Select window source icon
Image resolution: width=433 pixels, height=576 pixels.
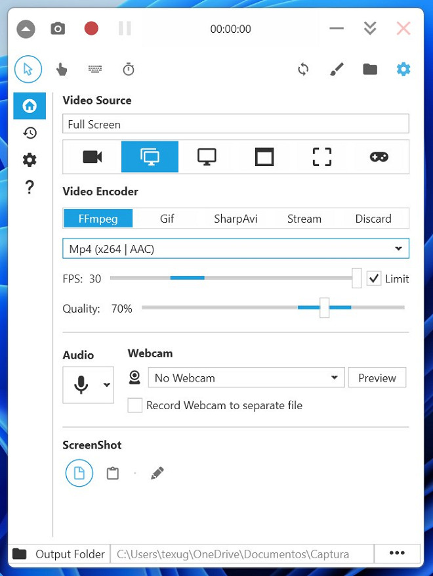pyautogui.click(x=264, y=157)
